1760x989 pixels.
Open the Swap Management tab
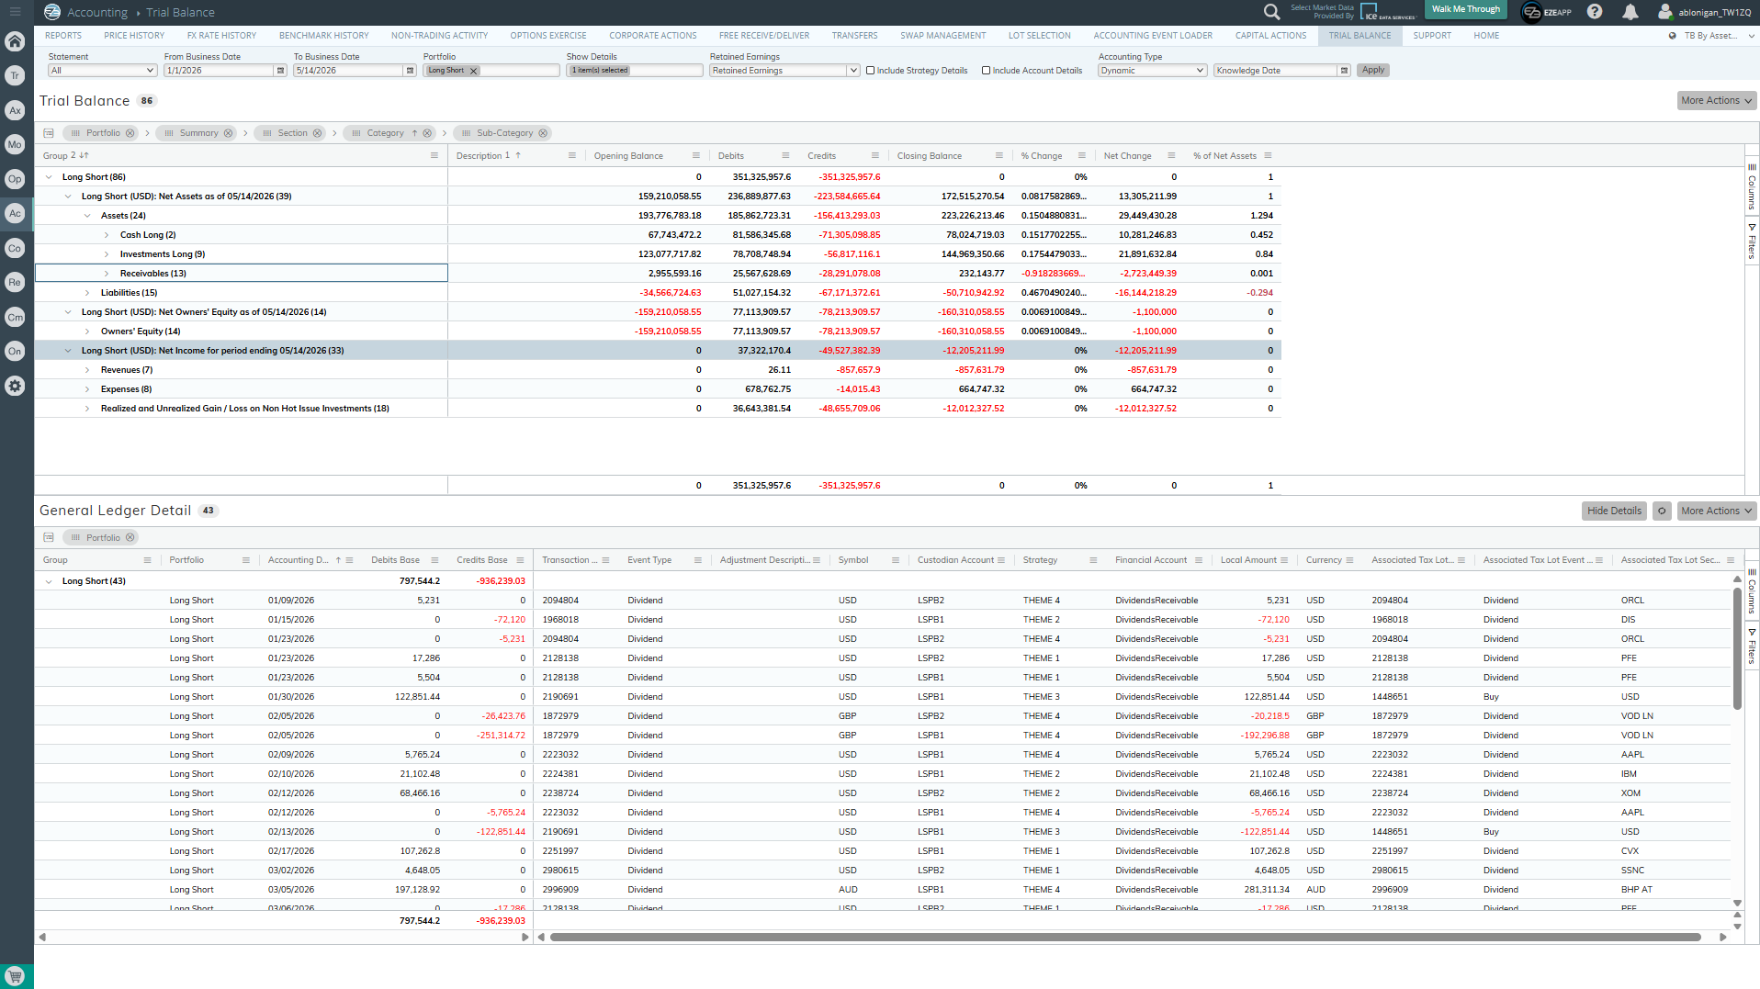click(943, 36)
